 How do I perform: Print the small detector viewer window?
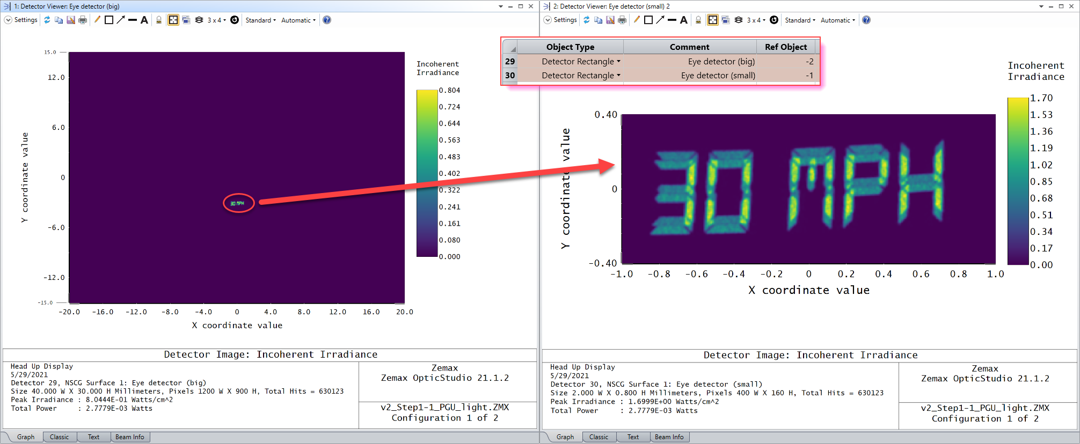(x=622, y=20)
